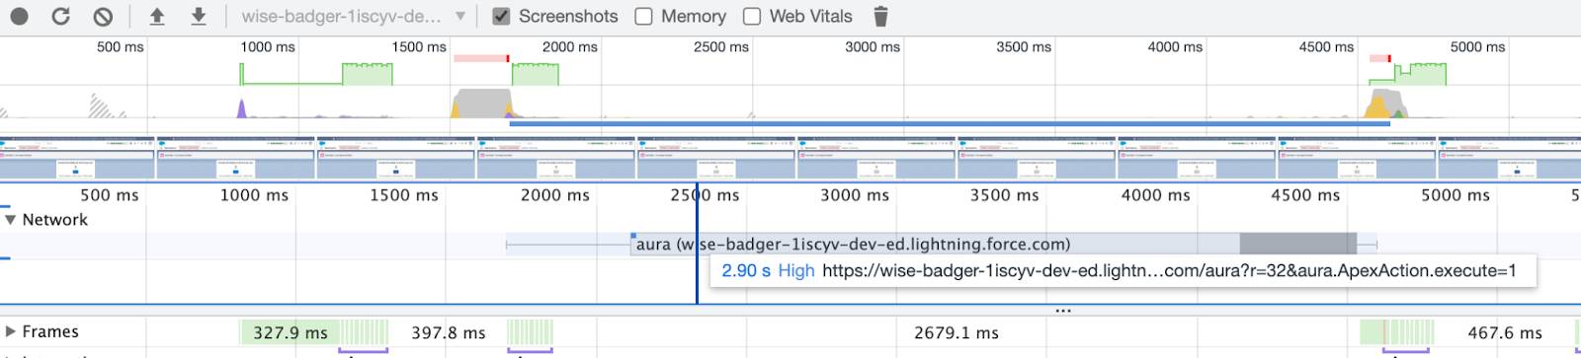Click the record button in the toolbar

19,16
